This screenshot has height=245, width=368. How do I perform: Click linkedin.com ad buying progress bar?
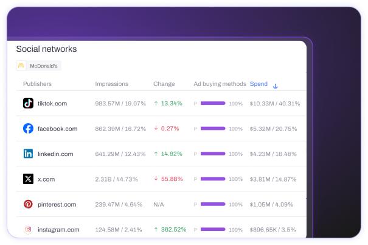point(213,154)
